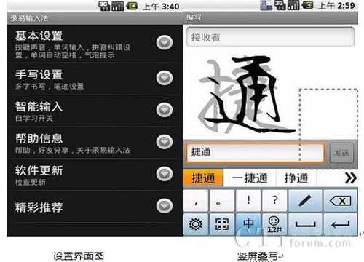Choose highlighted candidate 捷通
Screen dimensions: 364x262
click(x=203, y=178)
